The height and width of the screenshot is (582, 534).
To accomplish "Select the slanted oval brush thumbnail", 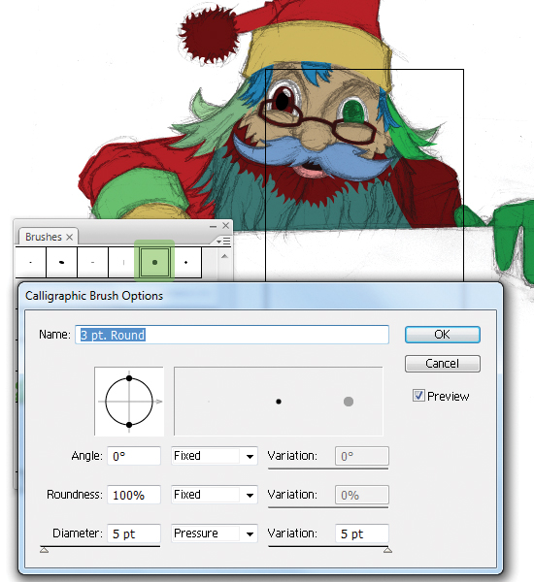I will 62,263.
